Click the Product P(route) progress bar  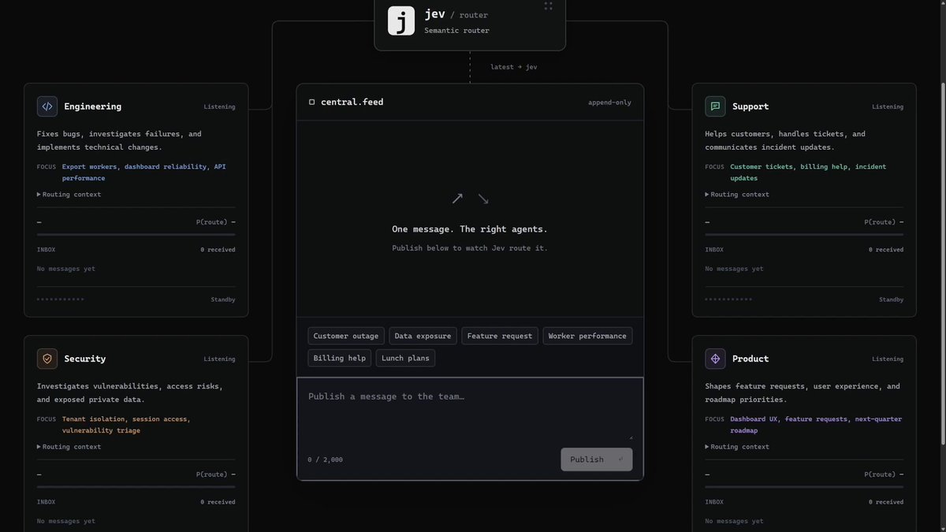[804, 487]
